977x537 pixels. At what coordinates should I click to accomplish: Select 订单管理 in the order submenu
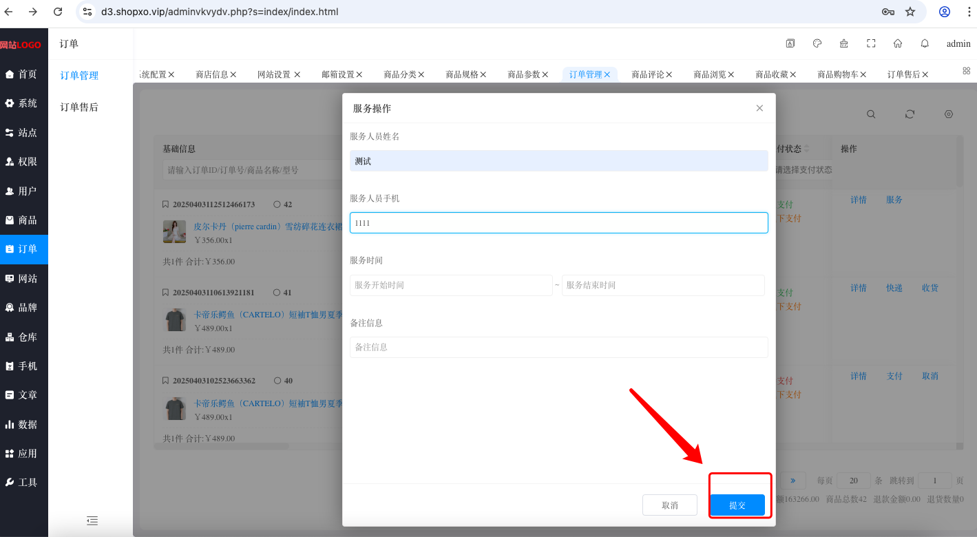[x=79, y=76]
